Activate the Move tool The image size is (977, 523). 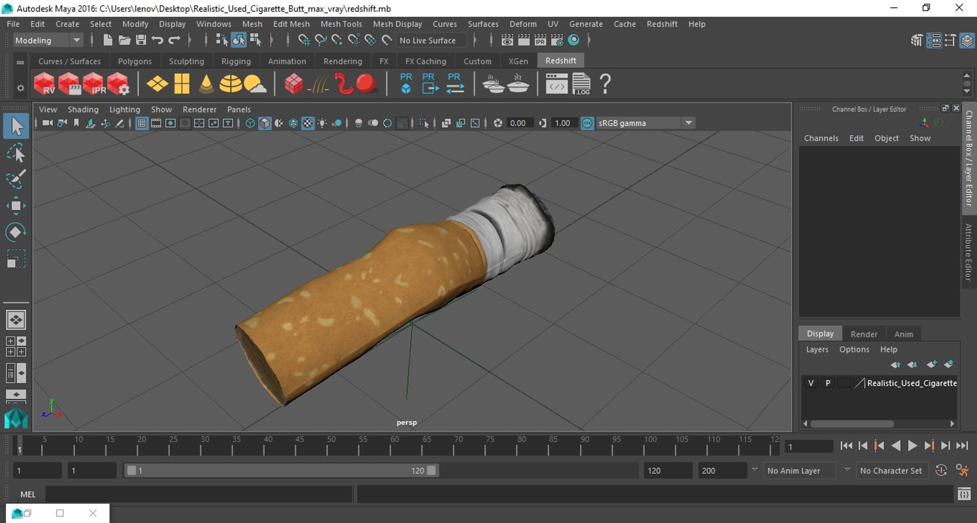click(16, 206)
